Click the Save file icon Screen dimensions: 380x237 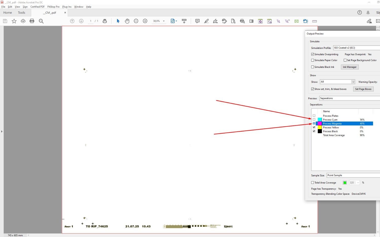pyautogui.click(x=5, y=21)
